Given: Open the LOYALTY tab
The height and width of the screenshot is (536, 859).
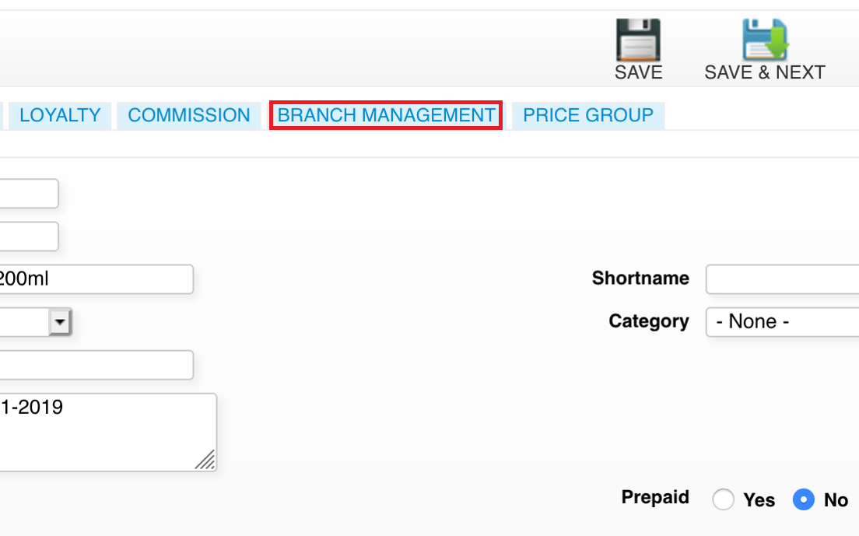Looking at the screenshot, I should (x=60, y=115).
